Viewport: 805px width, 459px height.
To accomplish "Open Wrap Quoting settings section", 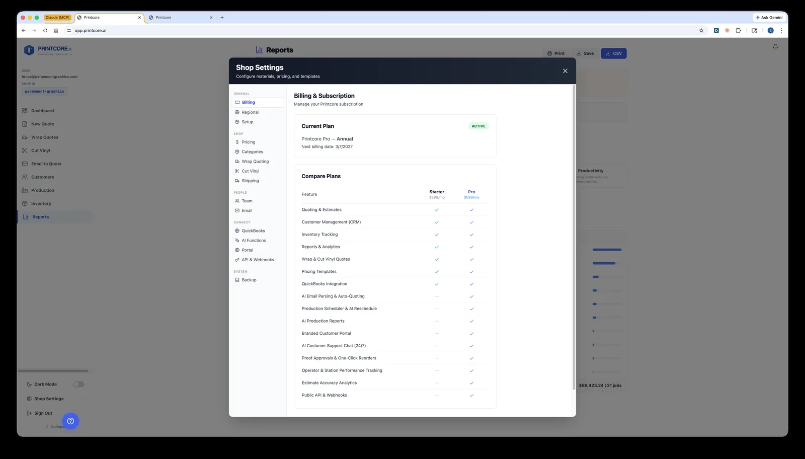I will point(258,162).
